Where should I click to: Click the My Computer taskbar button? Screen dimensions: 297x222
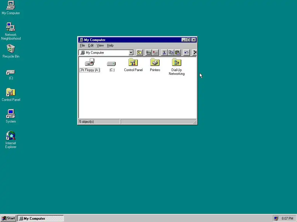[x=41, y=219]
